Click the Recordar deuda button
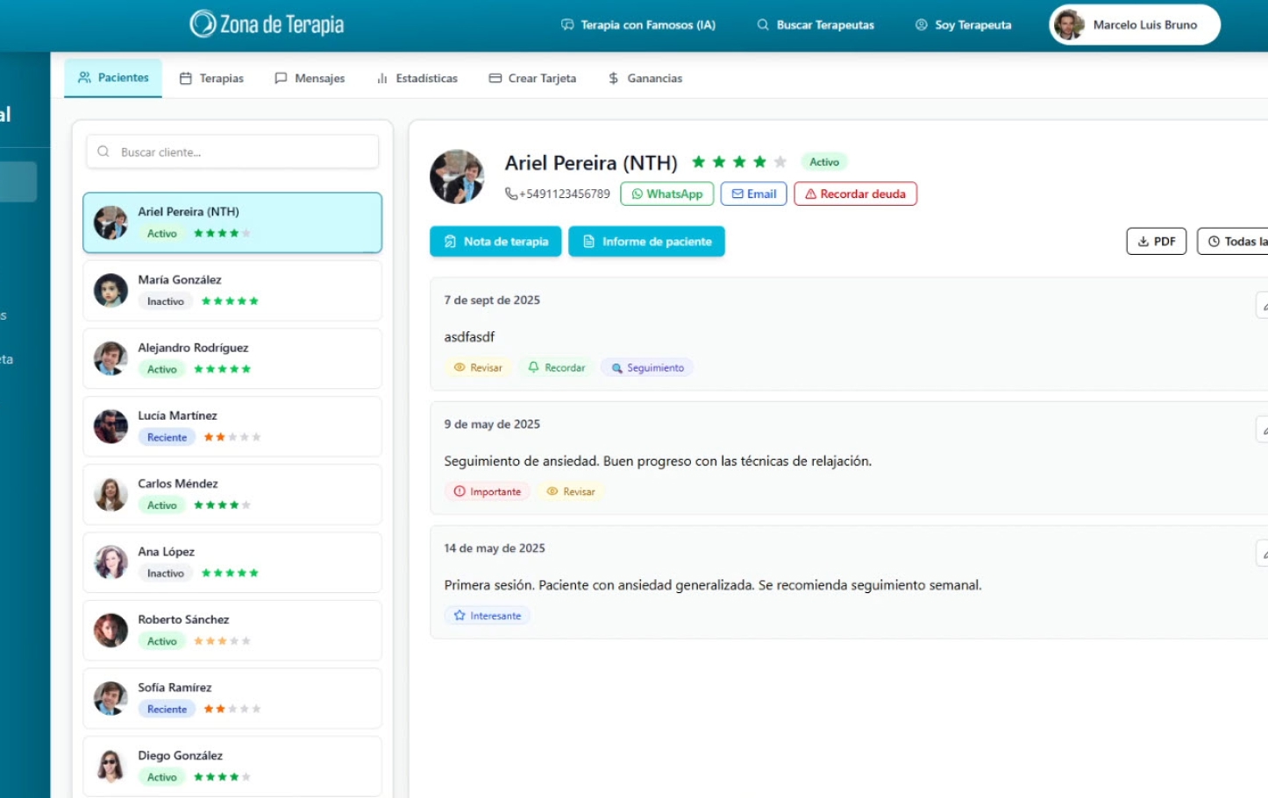This screenshot has width=1268, height=798. tap(855, 194)
